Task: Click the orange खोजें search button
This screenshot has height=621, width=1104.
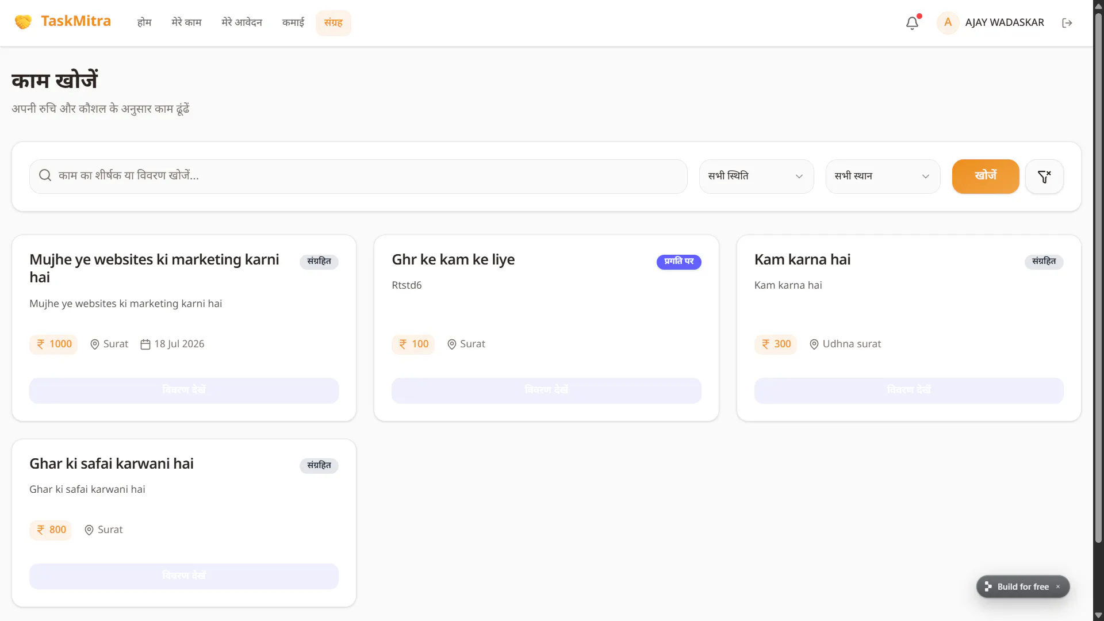Action: (x=986, y=177)
